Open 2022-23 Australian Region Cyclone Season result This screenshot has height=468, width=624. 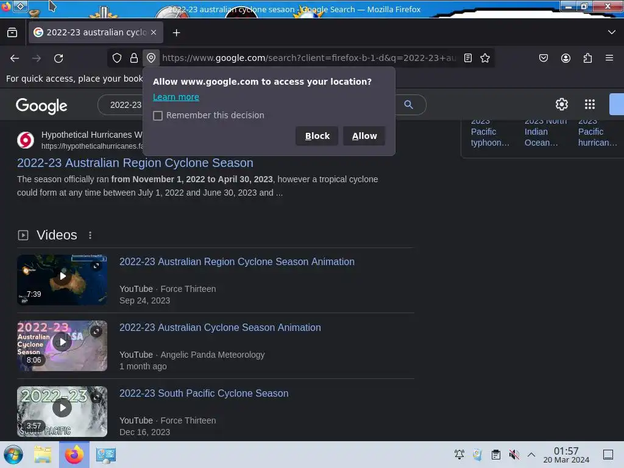pyautogui.click(x=135, y=163)
